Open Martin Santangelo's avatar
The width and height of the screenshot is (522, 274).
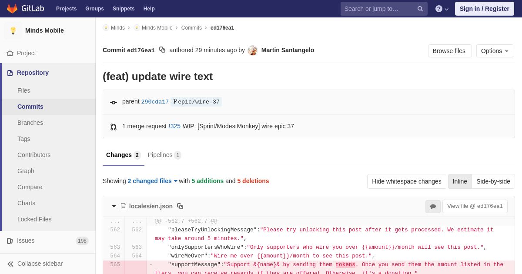(253, 50)
